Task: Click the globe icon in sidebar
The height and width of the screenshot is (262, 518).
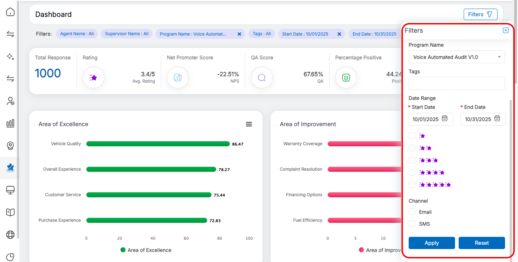Action: (x=10, y=235)
